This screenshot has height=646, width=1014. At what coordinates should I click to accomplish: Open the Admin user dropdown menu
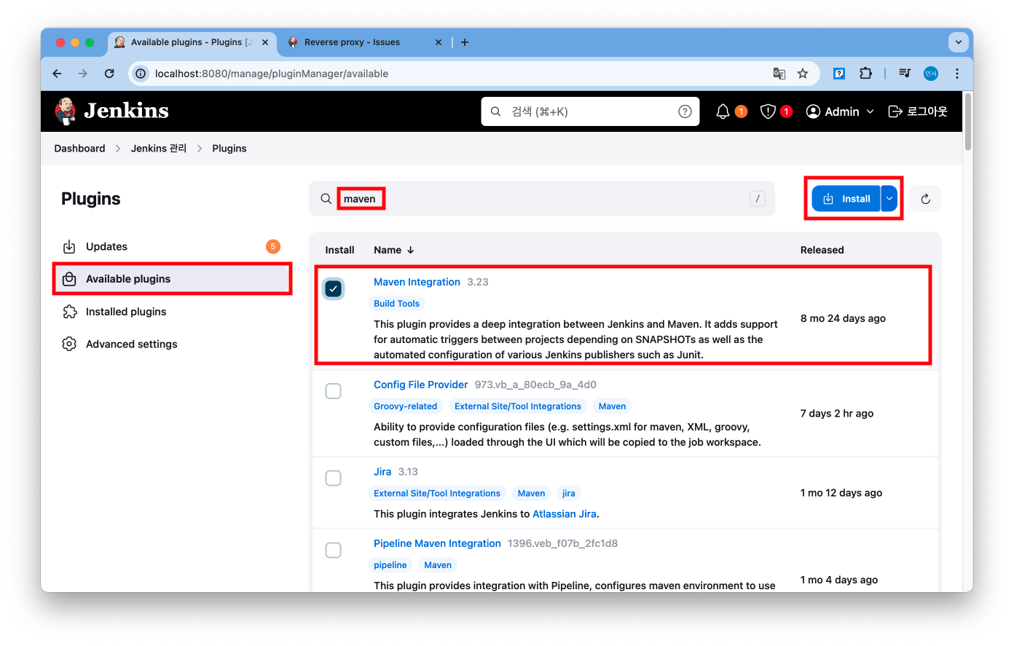(x=840, y=111)
